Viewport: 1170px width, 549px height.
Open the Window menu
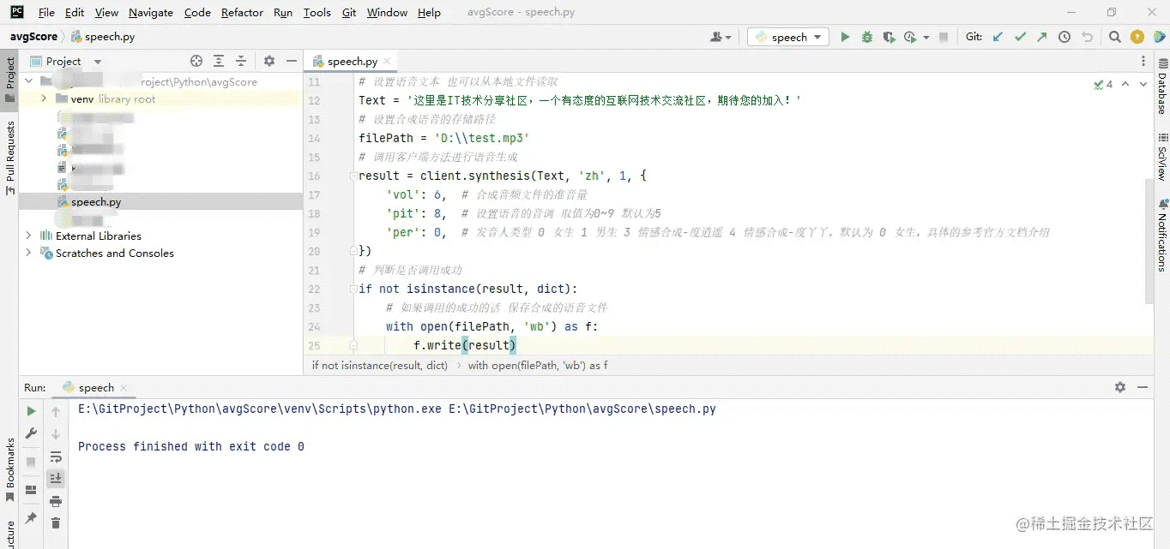(387, 12)
